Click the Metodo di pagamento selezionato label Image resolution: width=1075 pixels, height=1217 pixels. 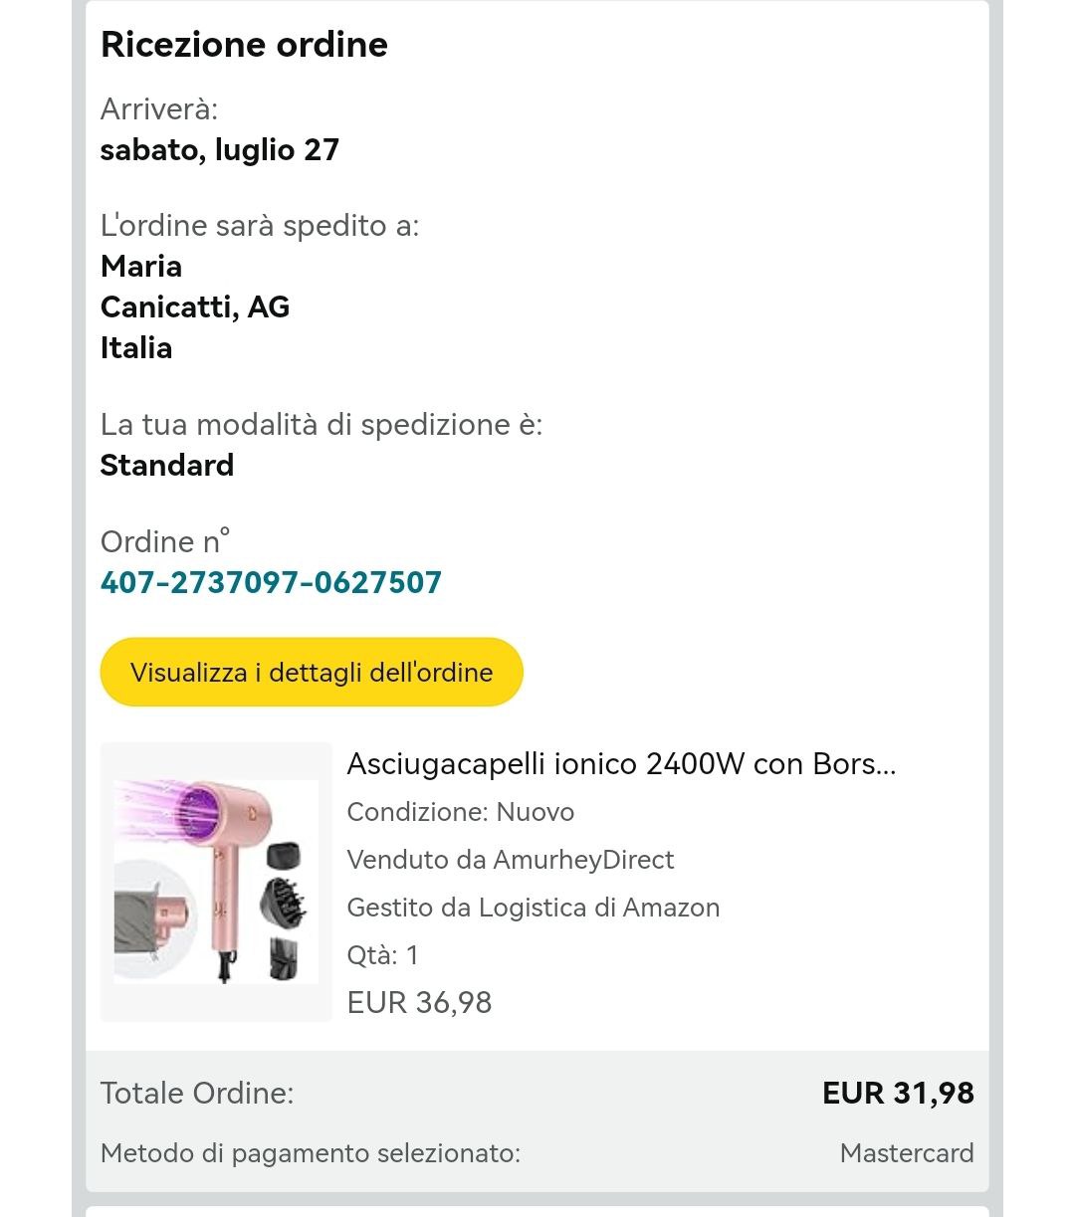pyautogui.click(x=311, y=1153)
